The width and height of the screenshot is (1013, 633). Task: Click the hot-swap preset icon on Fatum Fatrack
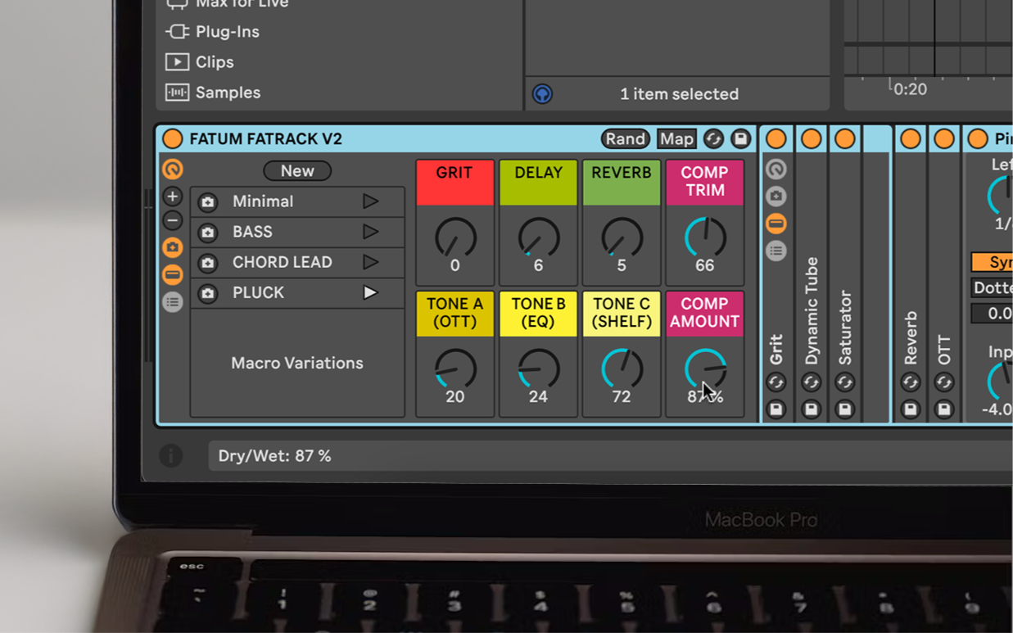click(x=713, y=139)
